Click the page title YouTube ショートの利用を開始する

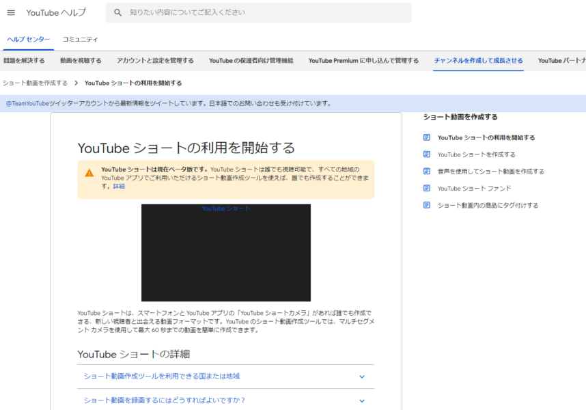(186, 148)
